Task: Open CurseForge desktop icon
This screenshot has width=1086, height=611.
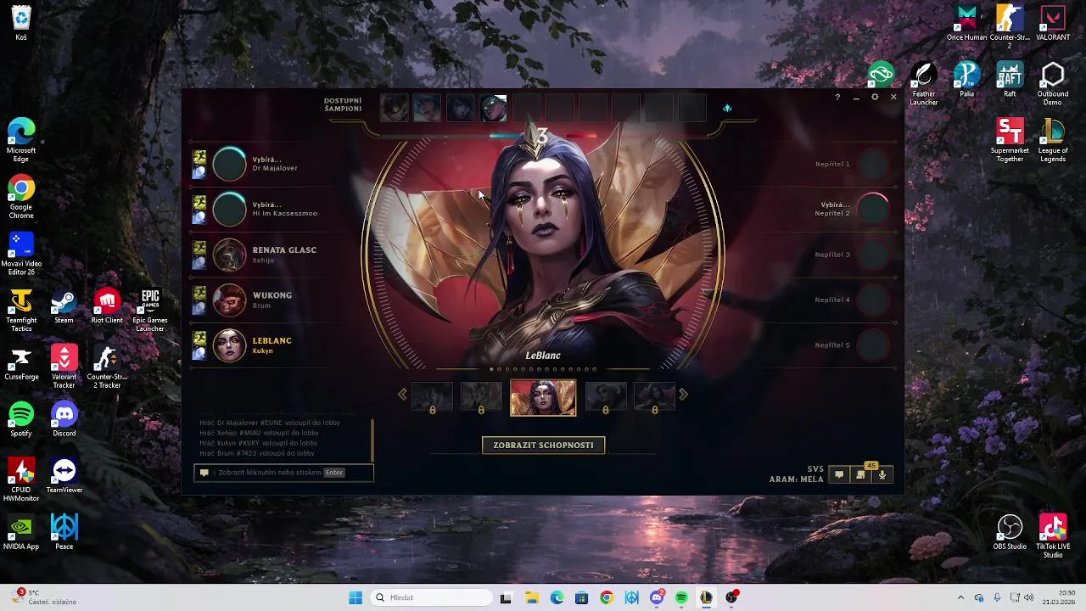Action: pos(21,363)
